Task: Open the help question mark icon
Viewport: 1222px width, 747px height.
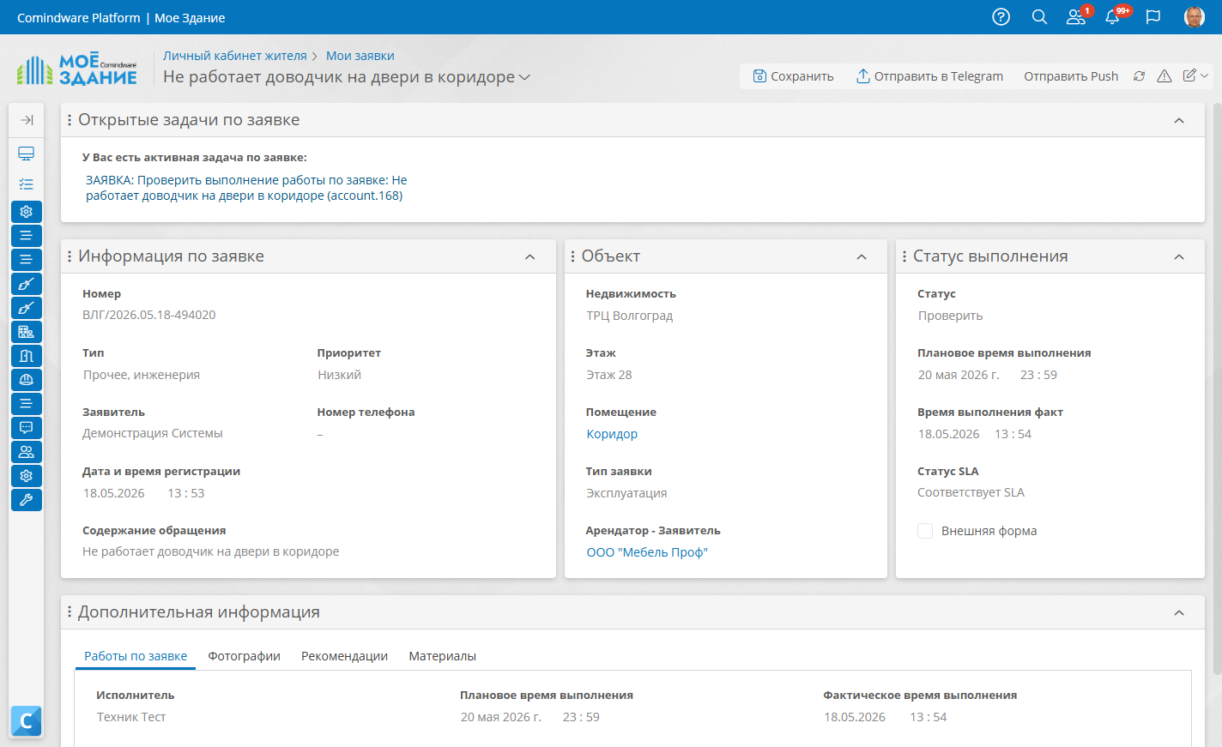Action: [x=1001, y=17]
